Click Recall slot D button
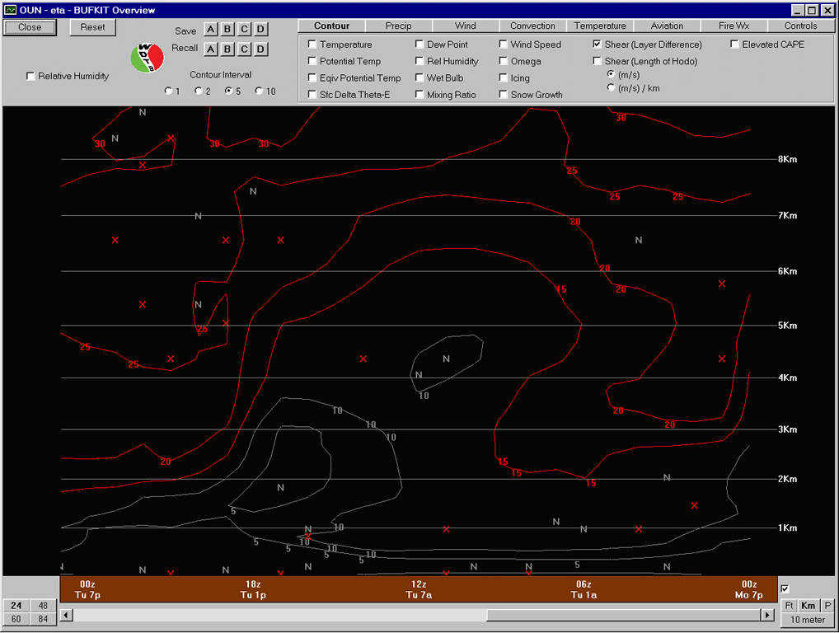Screen dimensions: 839x633 (x=261, y=49)
